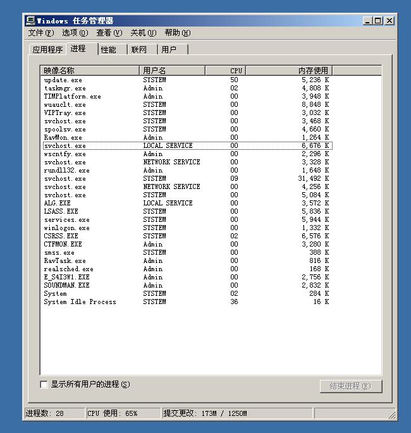
Task: Open the 关机(U) menu
Action: 144,33
